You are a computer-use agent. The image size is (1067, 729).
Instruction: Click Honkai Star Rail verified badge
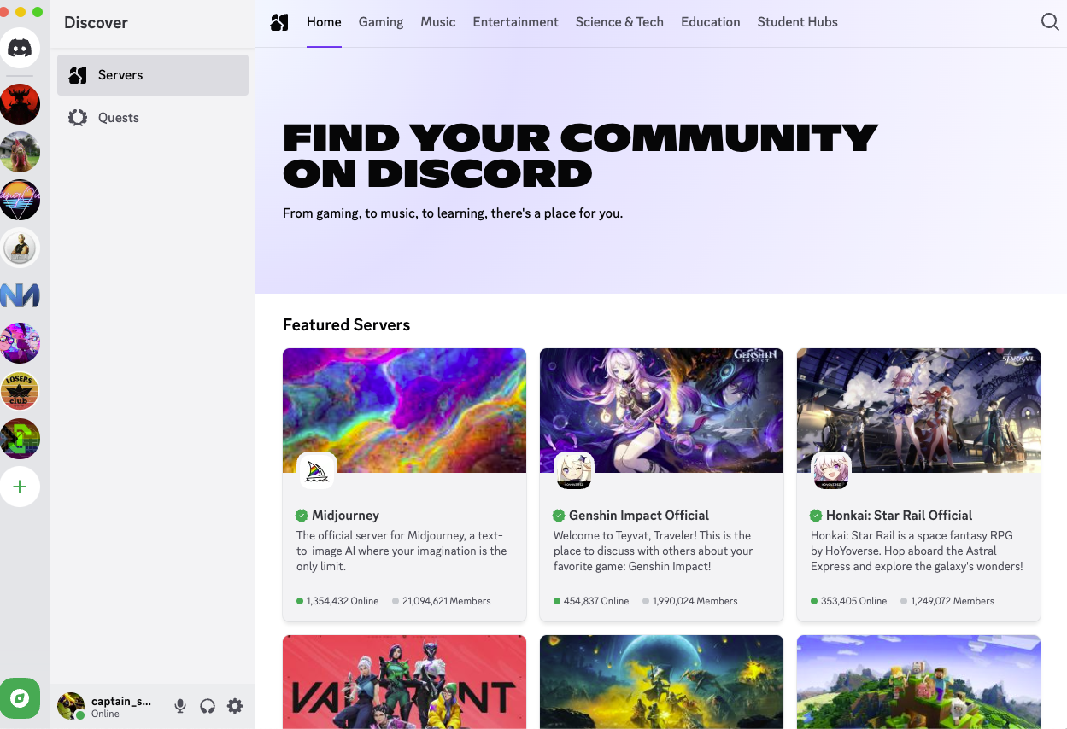tap(816, 516)
